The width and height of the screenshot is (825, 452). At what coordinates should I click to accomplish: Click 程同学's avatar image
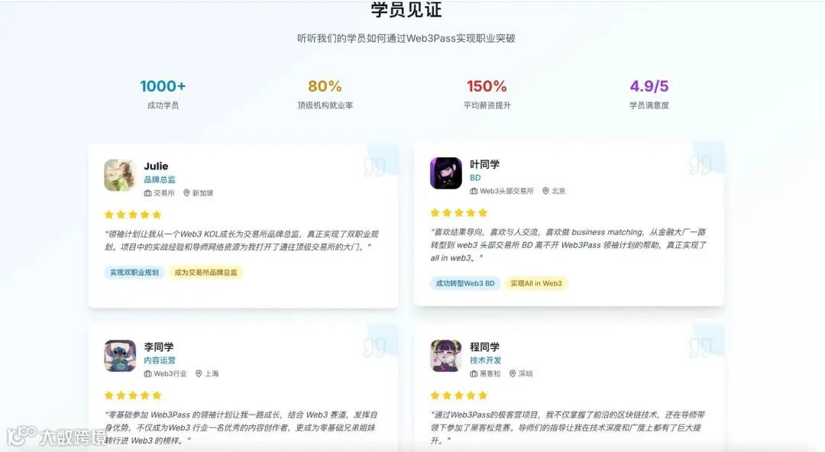pos(445,356)
